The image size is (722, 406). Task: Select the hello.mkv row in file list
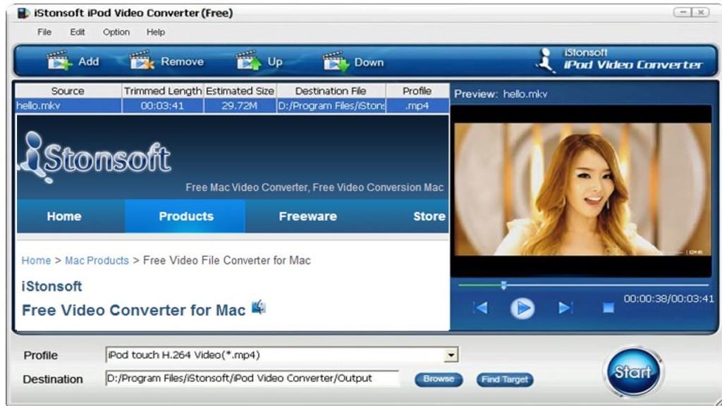point(68,106)
